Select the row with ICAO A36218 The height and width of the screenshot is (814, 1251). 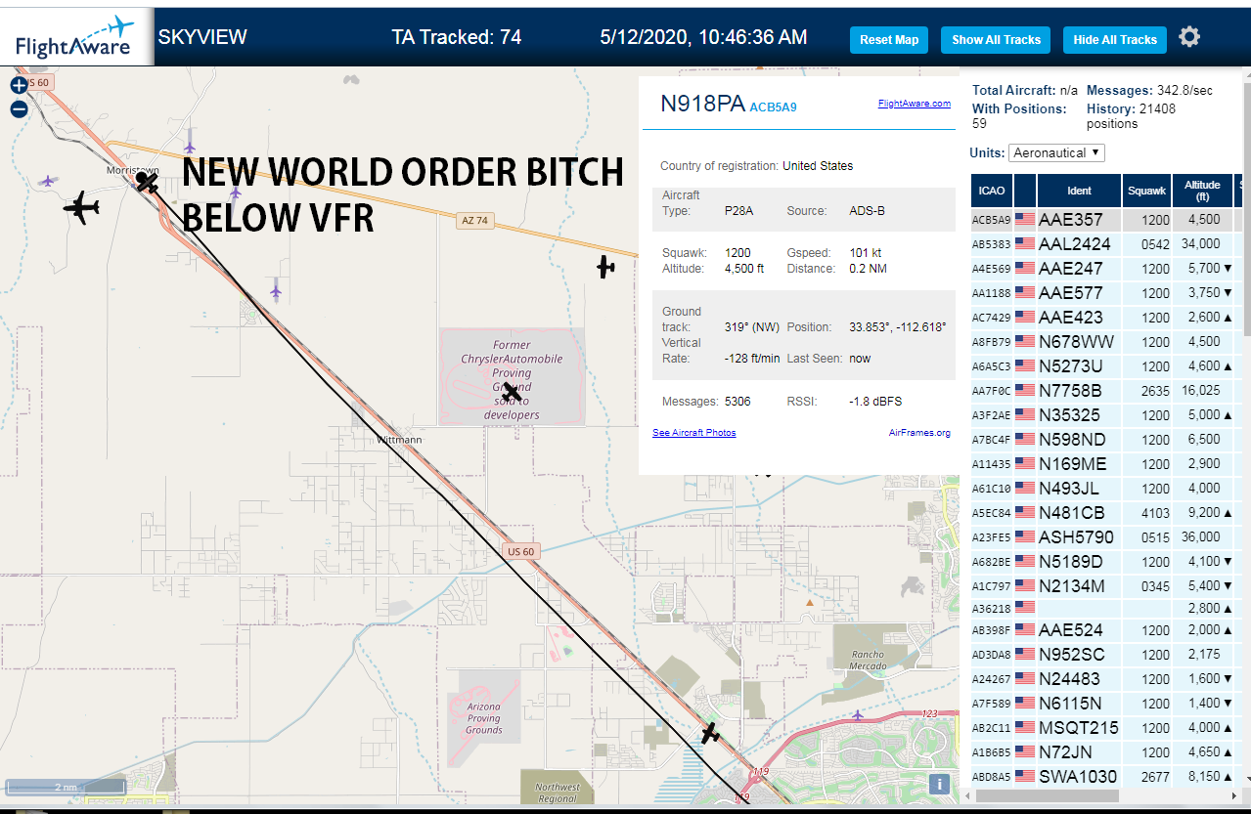pyautogui.click(x=1106, y=608)
